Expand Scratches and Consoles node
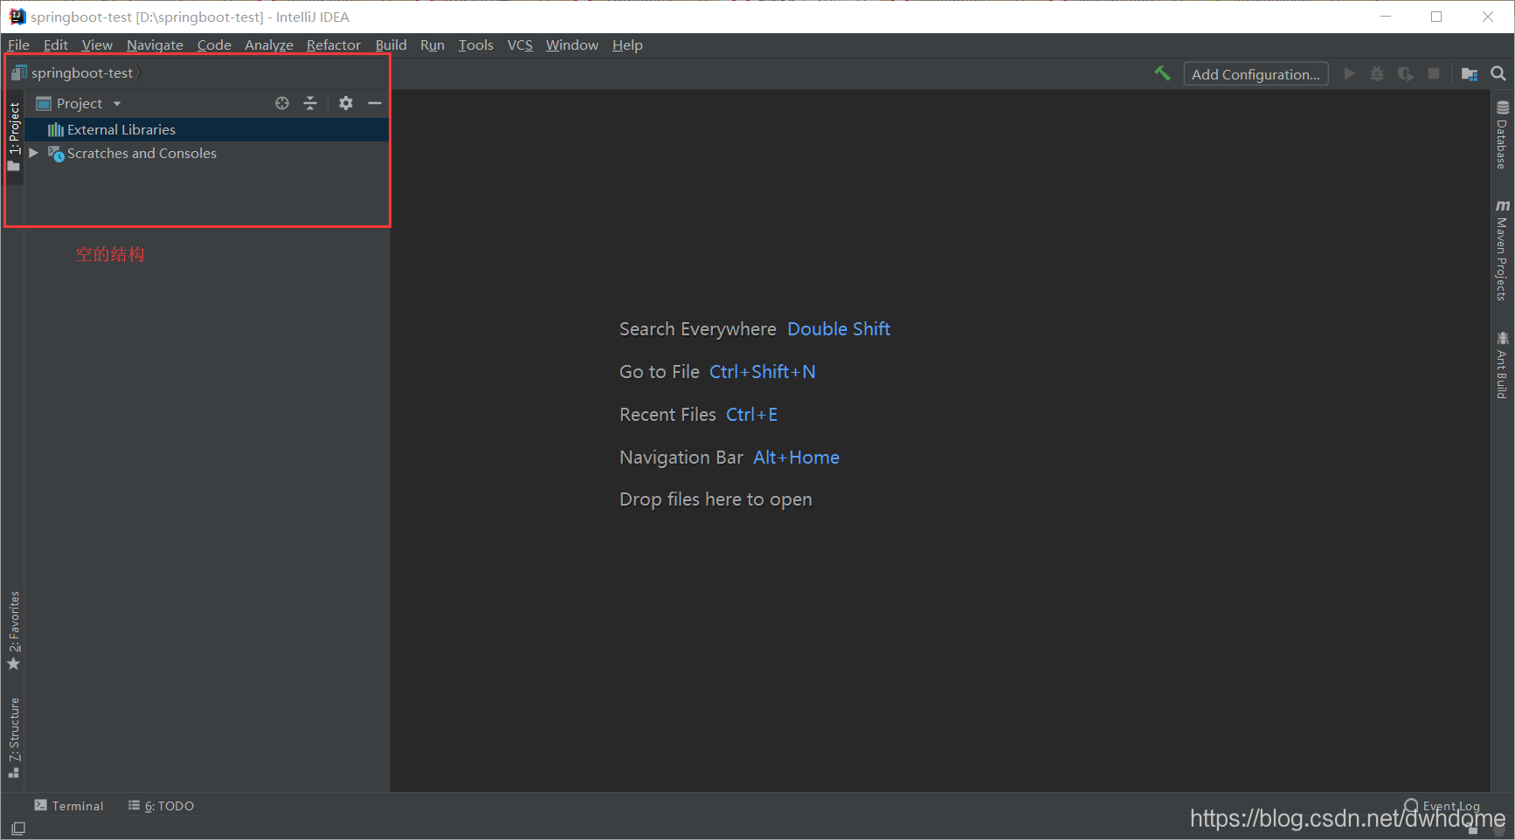This screenshot has height=840, width=1515. [x=33, y=153]
